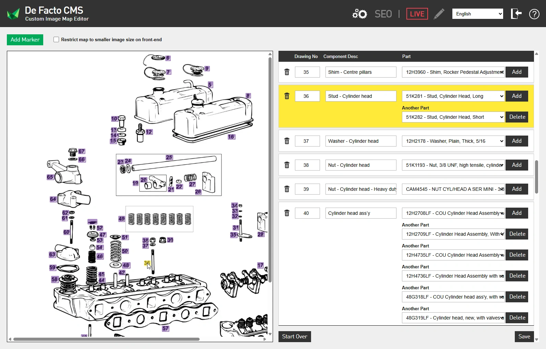Click Add for row 39 Heavy duty nut
The width and height of the screenshot is (546, 349).
[x=517, y=189]
